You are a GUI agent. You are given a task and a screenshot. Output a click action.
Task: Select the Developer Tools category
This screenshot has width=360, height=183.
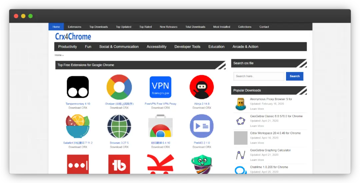click(187, 47)
